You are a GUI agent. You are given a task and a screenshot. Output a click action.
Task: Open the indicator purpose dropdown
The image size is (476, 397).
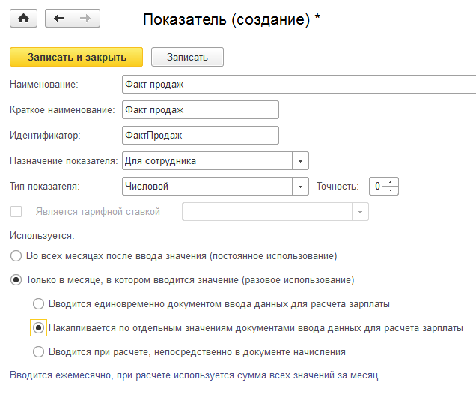tap(300, 160)
